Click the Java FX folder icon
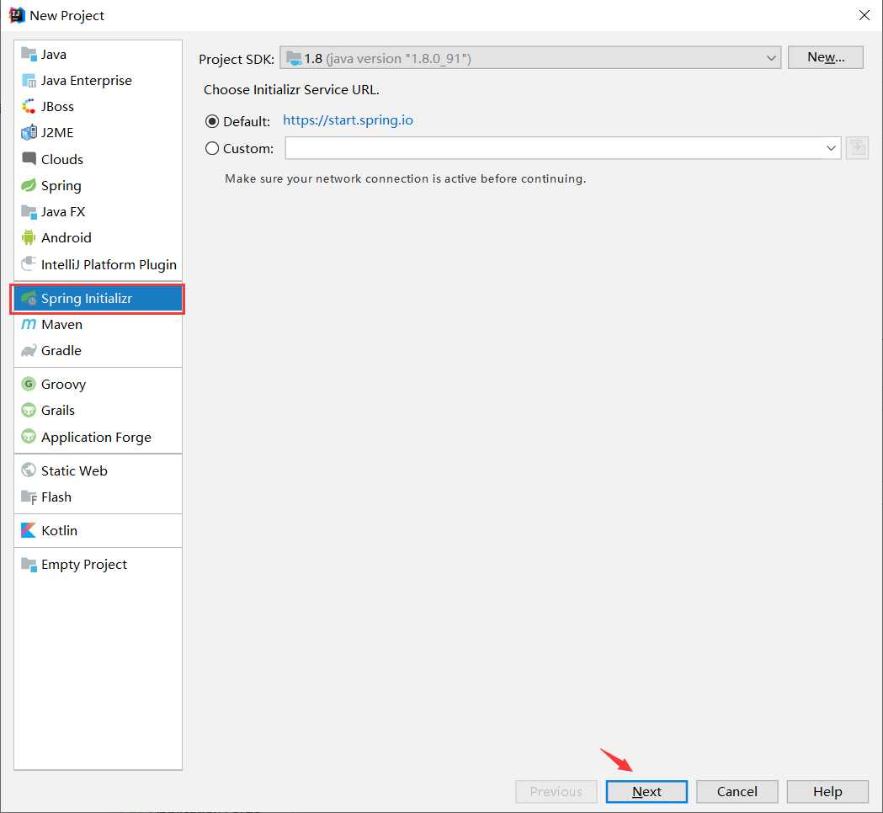 pos(29,212)
